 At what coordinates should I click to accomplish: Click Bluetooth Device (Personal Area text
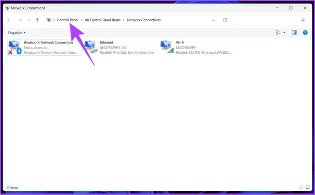coord(51,53)
